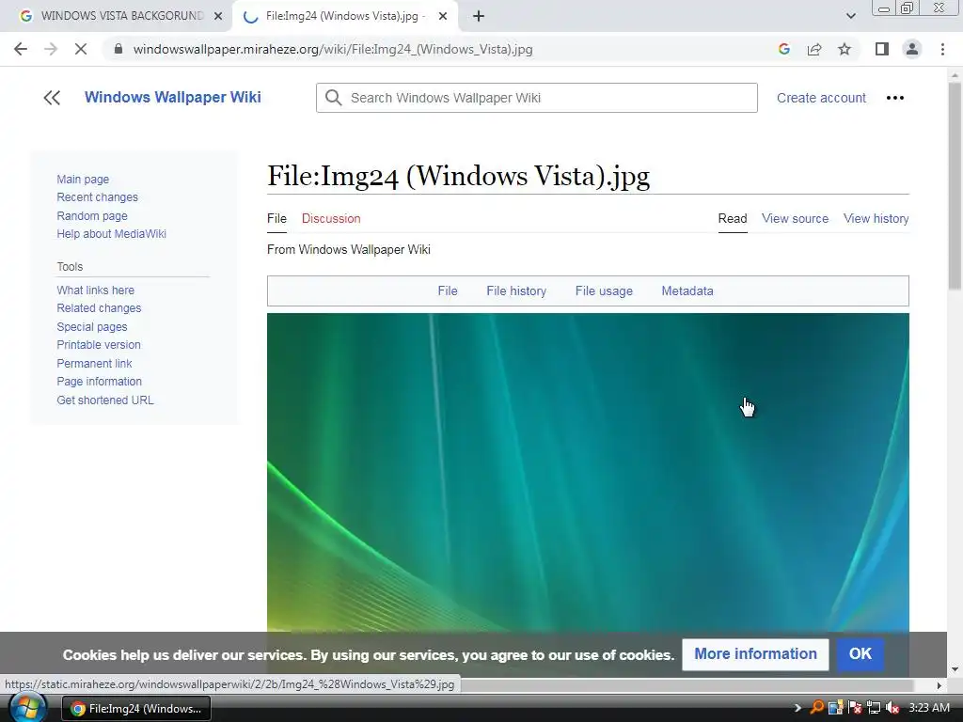The width and height of the screenshot is (963, 722).
Task: Select the File namespace tab
Action: click(x=277, y=218)
